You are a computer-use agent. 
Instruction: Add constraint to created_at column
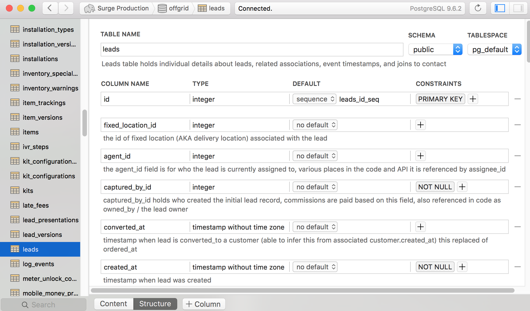[462, 267]
